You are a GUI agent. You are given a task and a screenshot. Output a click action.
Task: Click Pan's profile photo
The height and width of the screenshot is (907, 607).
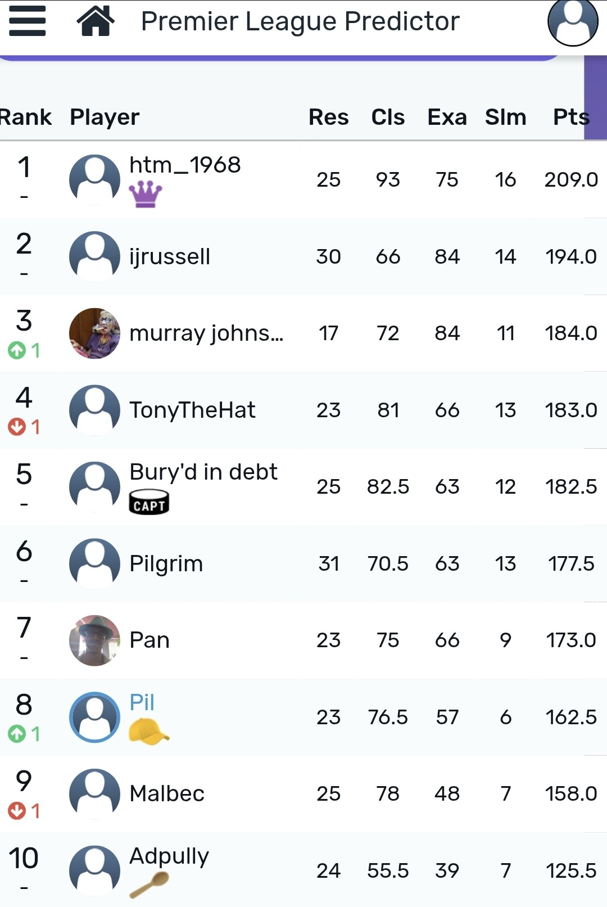pyautogui.click(x=94, y=640)
